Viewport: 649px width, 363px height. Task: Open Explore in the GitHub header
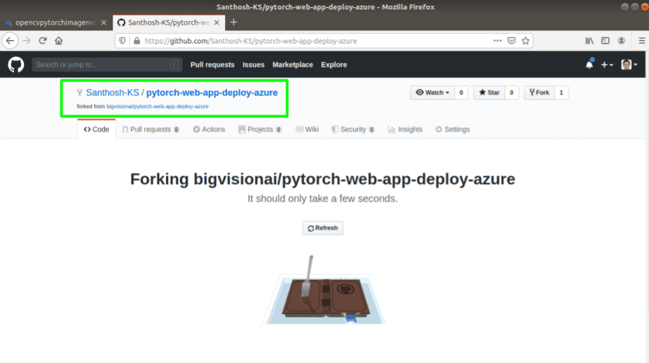[x=334, y=65]
